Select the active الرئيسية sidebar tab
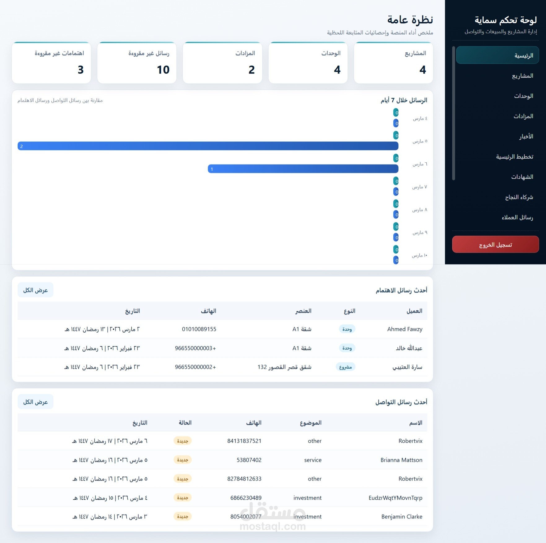This screenshot has height=543, width=546. pos(497,55)
